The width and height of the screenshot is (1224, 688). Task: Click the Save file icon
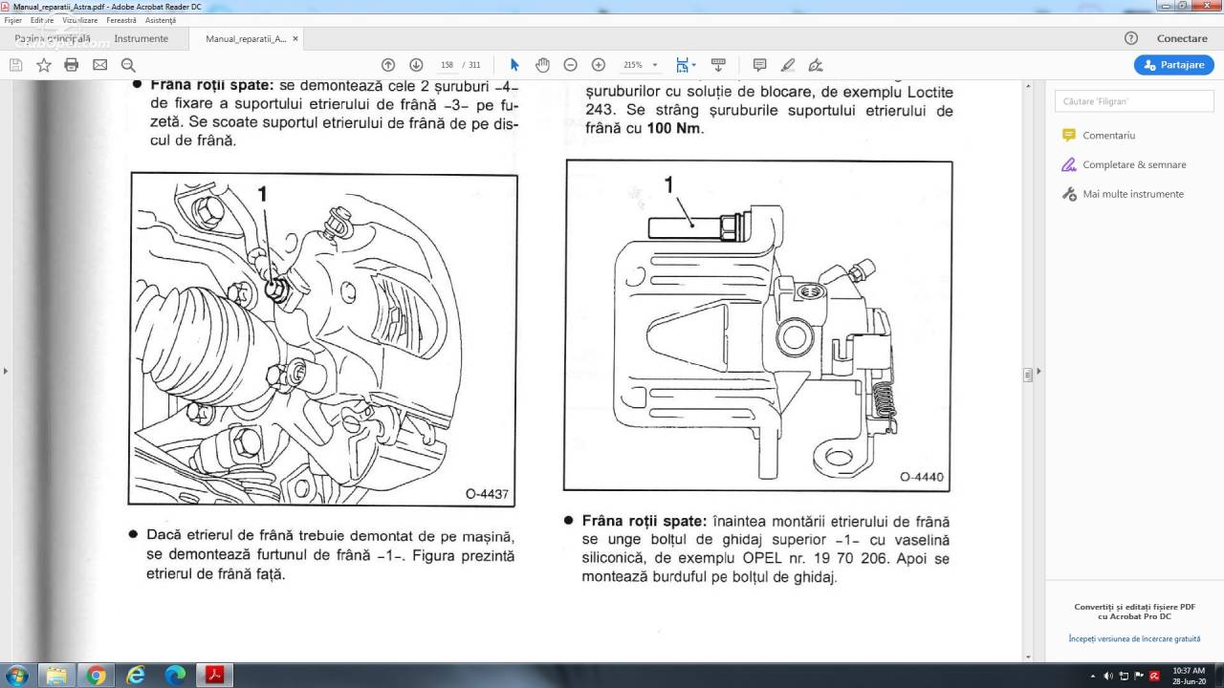tap(15, 65)
